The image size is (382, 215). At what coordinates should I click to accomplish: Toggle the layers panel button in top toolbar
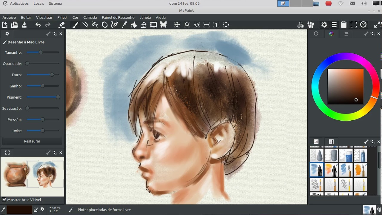[334, 25]
